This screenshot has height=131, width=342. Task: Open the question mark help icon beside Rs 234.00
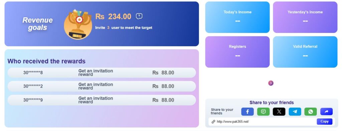139,16
